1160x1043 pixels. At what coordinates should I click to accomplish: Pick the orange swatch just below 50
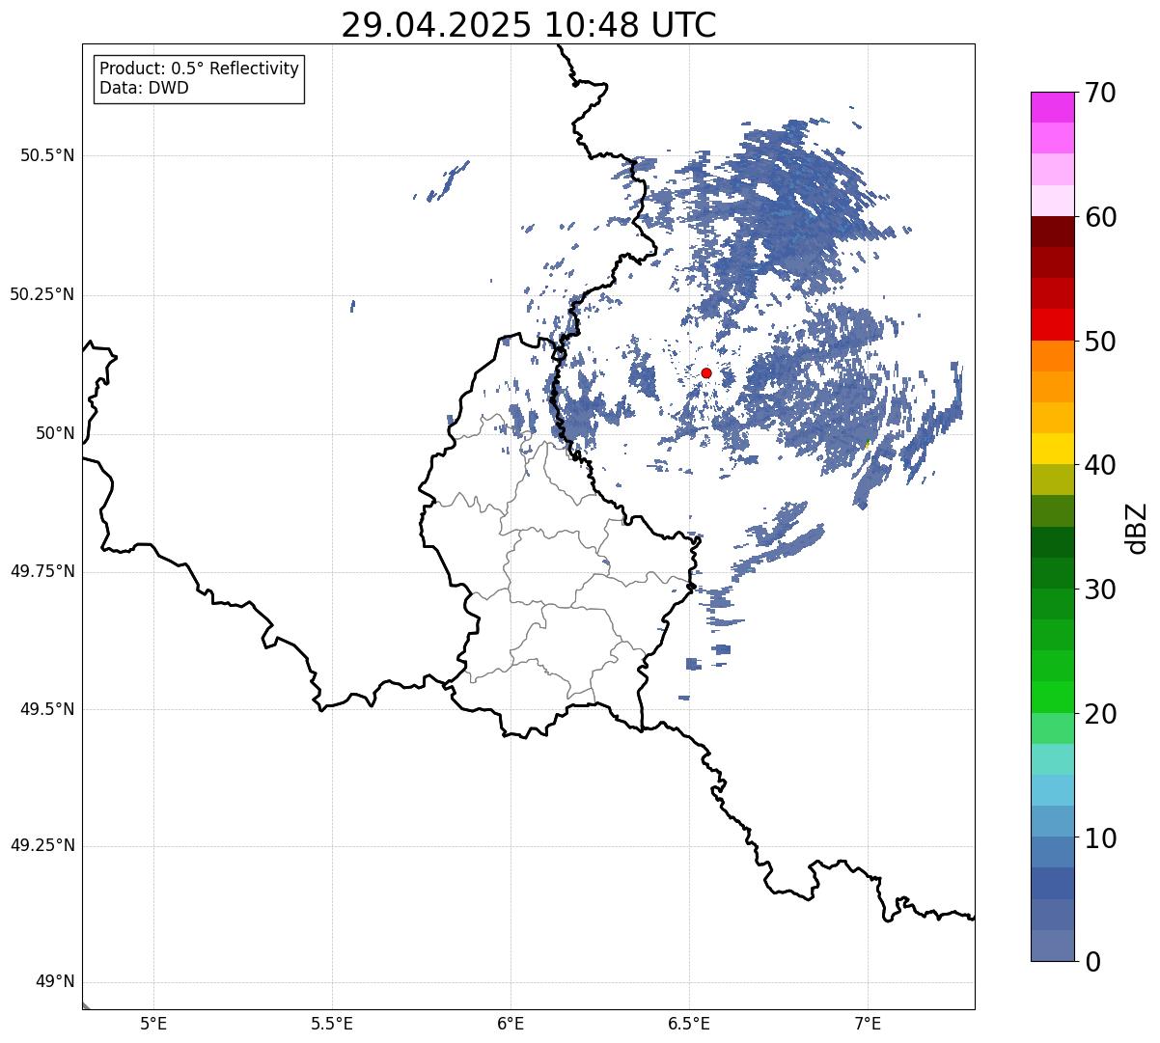[x=1052, y=356]
